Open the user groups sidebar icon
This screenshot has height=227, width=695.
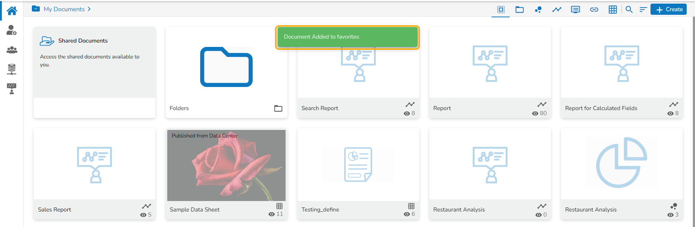tap(12, 50)
